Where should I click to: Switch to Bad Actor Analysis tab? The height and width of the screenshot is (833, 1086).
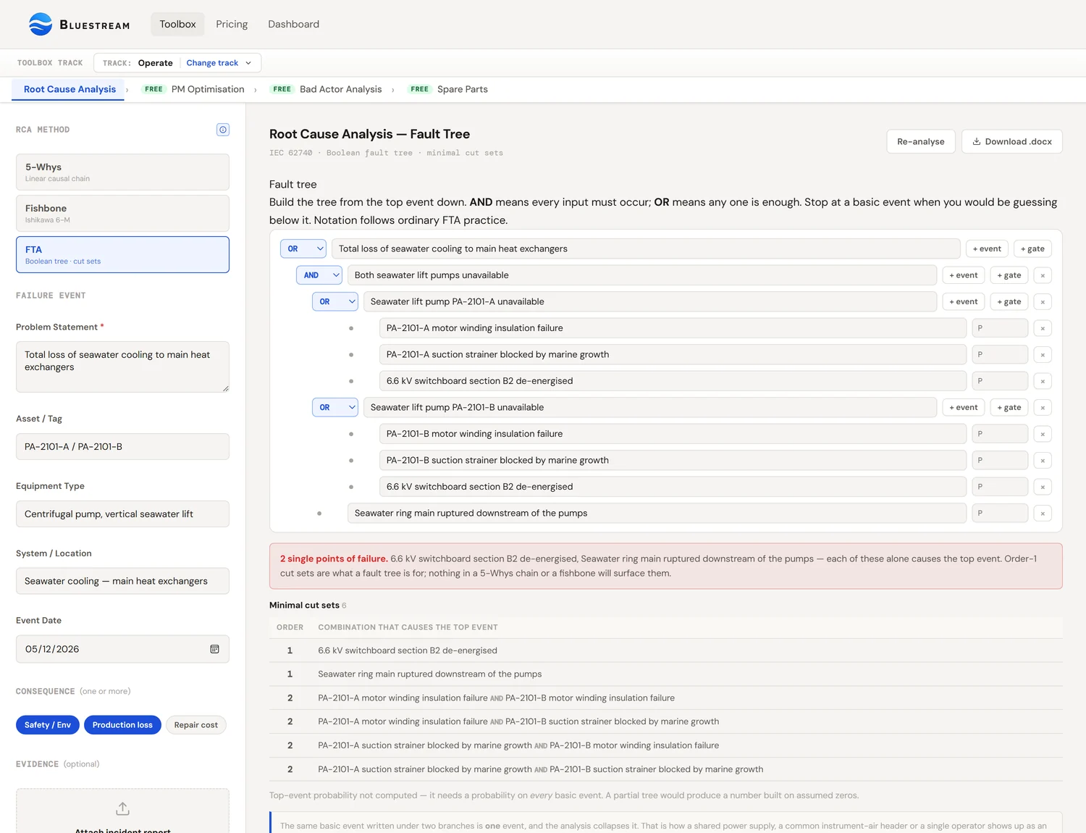(x=326, y=89)
